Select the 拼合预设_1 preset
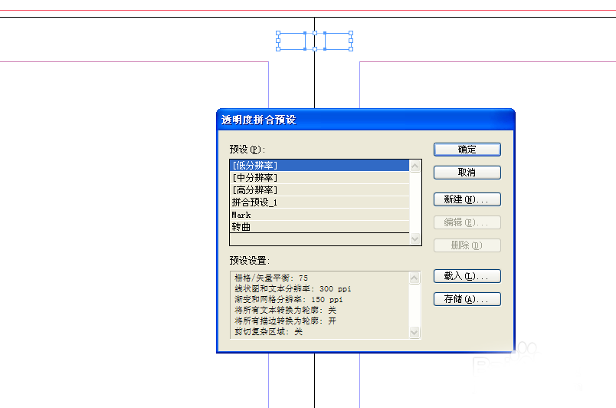Screen dimensions: 616x408 tap(319, 202)
